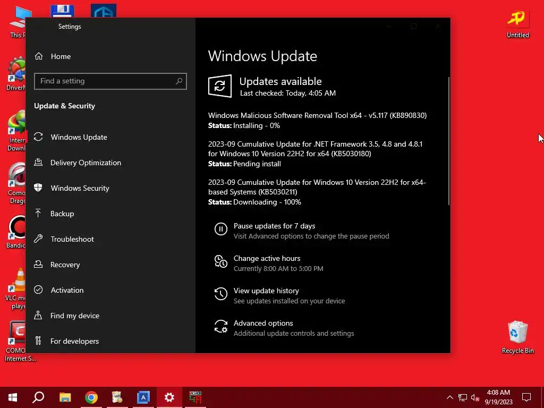This screenshot has width=544, height=408.
Task: Open Find my device settings
Action: 110,316
